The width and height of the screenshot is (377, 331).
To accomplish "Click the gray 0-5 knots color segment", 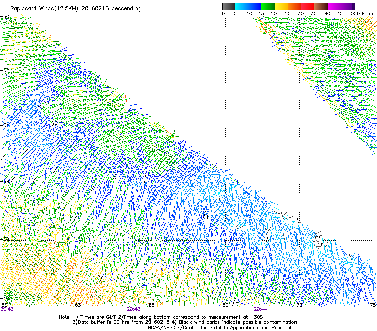I will [x=228, y=6].
